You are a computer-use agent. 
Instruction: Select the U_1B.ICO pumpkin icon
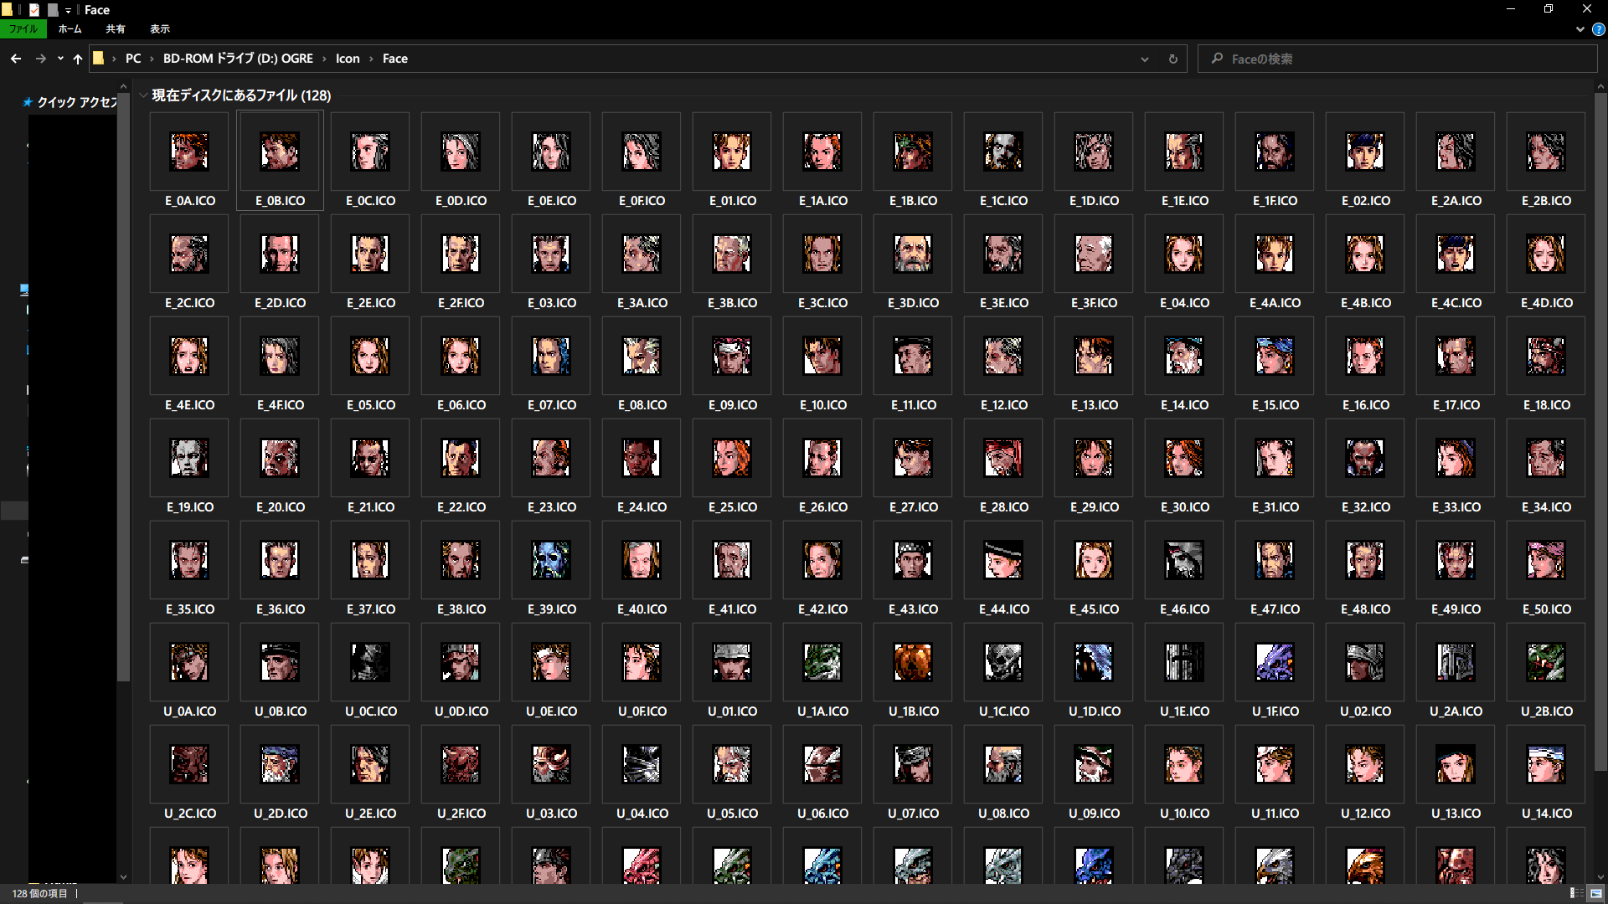pyautogui.click(x=913, y=663)
